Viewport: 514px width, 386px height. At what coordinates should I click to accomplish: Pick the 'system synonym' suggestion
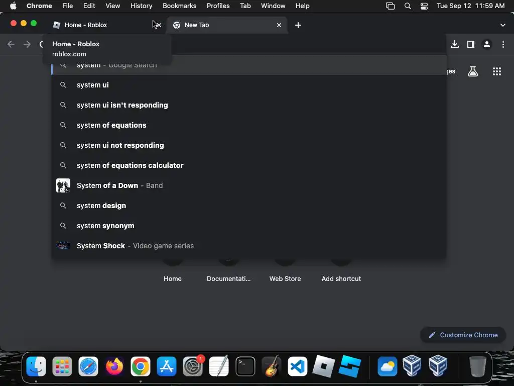[249, 226]
